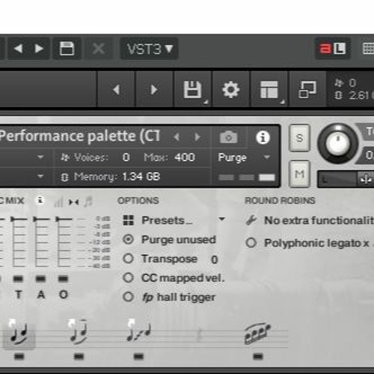
Task: Click the level bars icon in mic mix
Action: click(58, 201)
